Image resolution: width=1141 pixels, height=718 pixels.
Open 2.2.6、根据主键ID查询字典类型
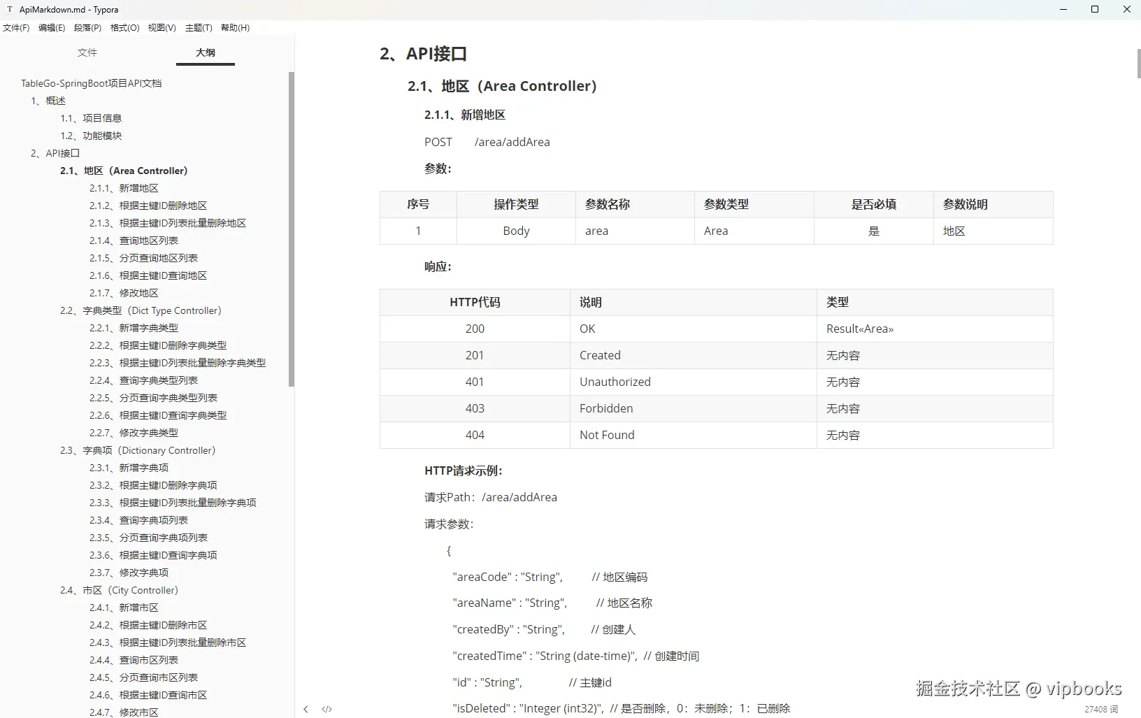(x=158, y=415)
